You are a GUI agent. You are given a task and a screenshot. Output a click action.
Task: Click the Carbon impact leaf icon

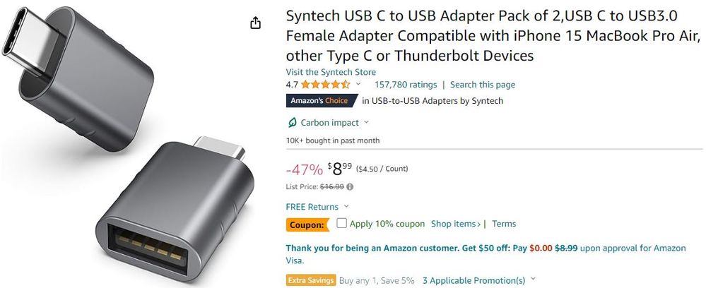click(x=292, y=123)
